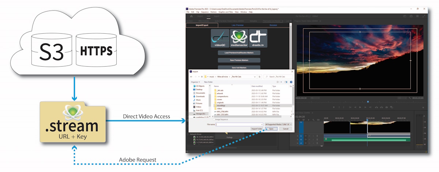Click Load Premiere/Avid/Resolve Markers button
This screenshot has width=439, height=172.
239,53
